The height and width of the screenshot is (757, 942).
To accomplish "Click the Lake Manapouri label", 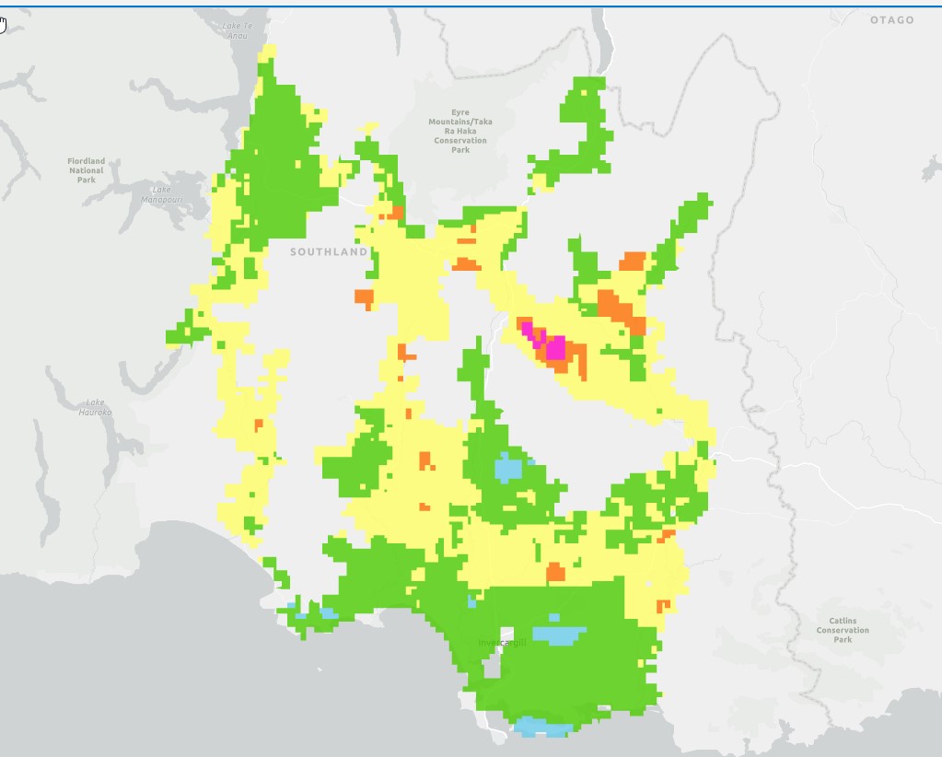I will tap(162, 194).
